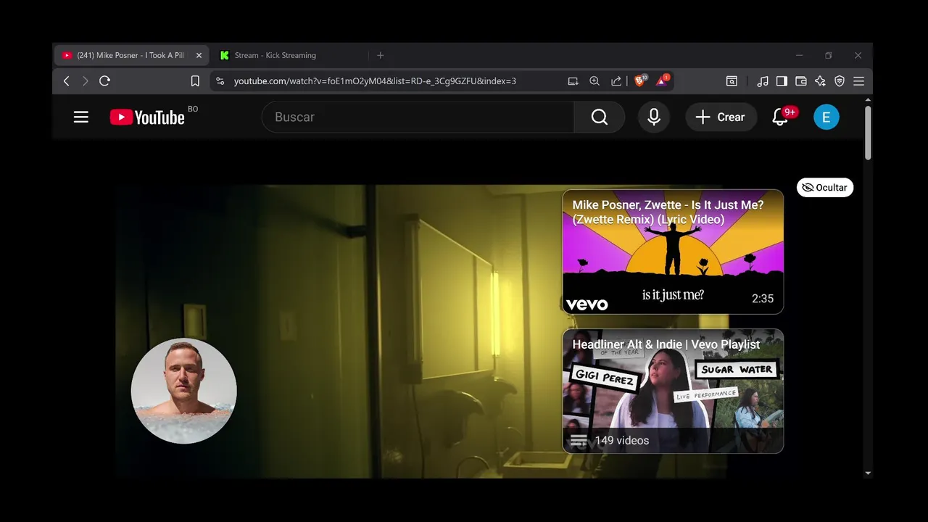This screenshot has height=522, width=928.
Task: Toggle the browser sidebar panel
Action: [782, 81]
